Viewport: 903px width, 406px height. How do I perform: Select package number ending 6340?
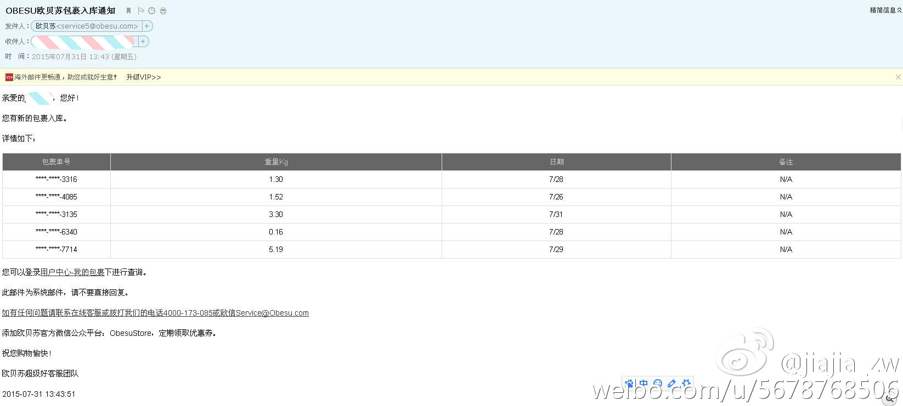[57, 232]
